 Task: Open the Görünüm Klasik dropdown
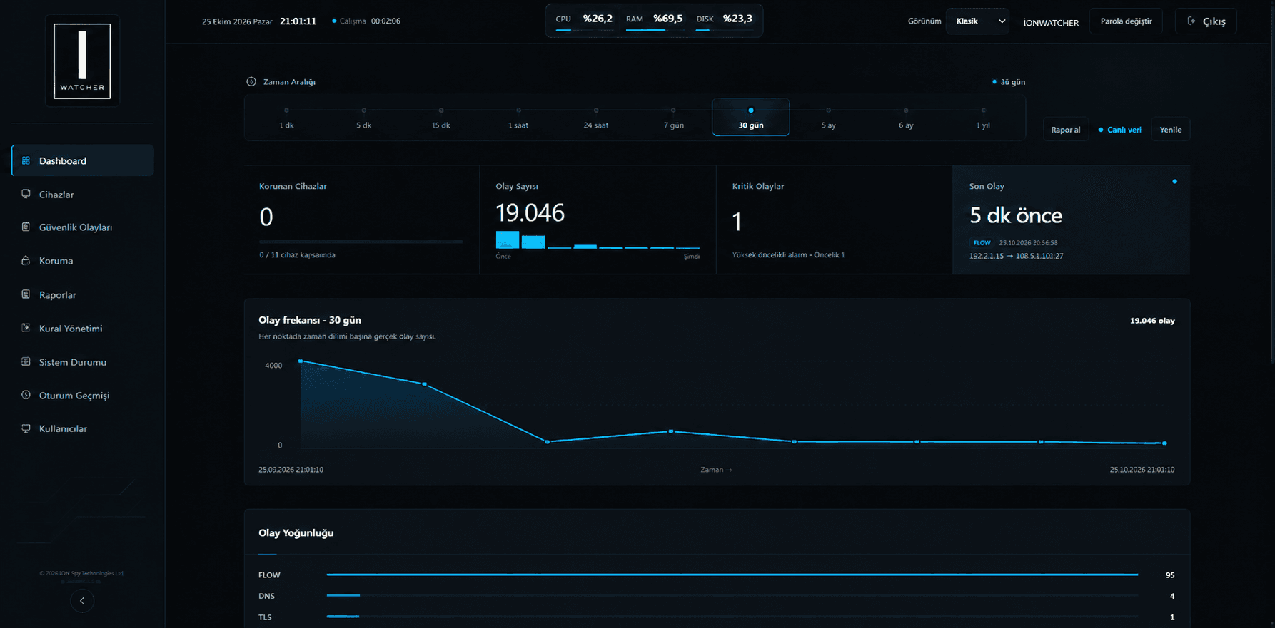[x=977, y=21]
